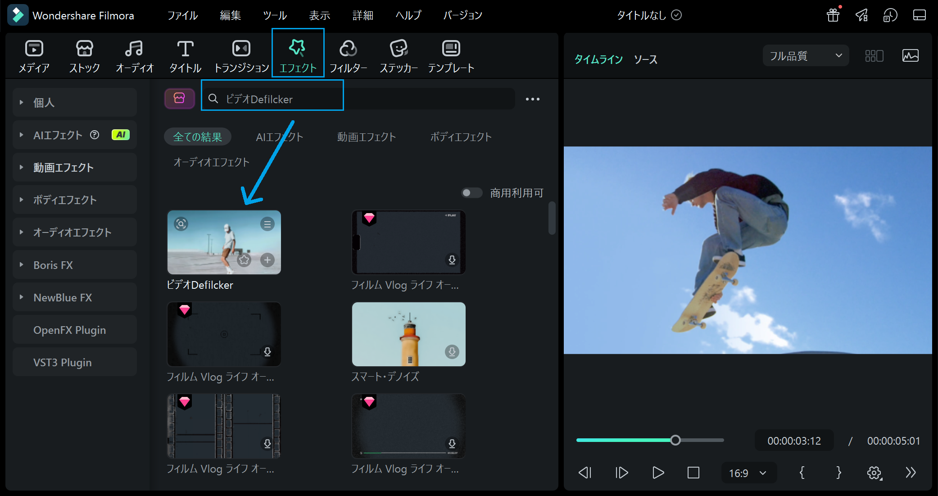
Task: Open the 16:9 aspect ratio dropdown
Action: coord(748,473)
